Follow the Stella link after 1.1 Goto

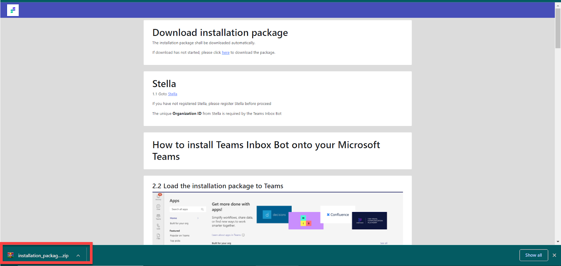173,94
